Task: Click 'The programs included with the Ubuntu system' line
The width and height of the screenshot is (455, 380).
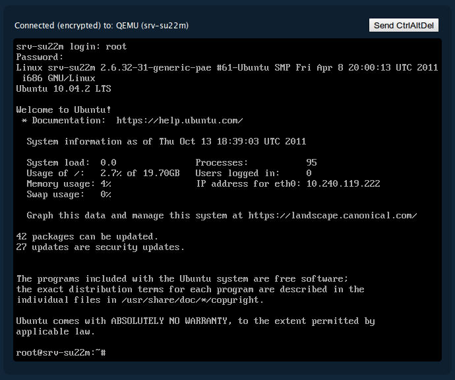Action: pyautogui.click(x=182, y=278)
